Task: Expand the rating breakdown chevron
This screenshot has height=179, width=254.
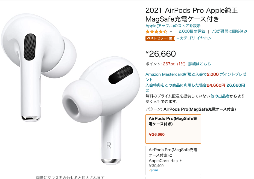Action: click(171, 32)
